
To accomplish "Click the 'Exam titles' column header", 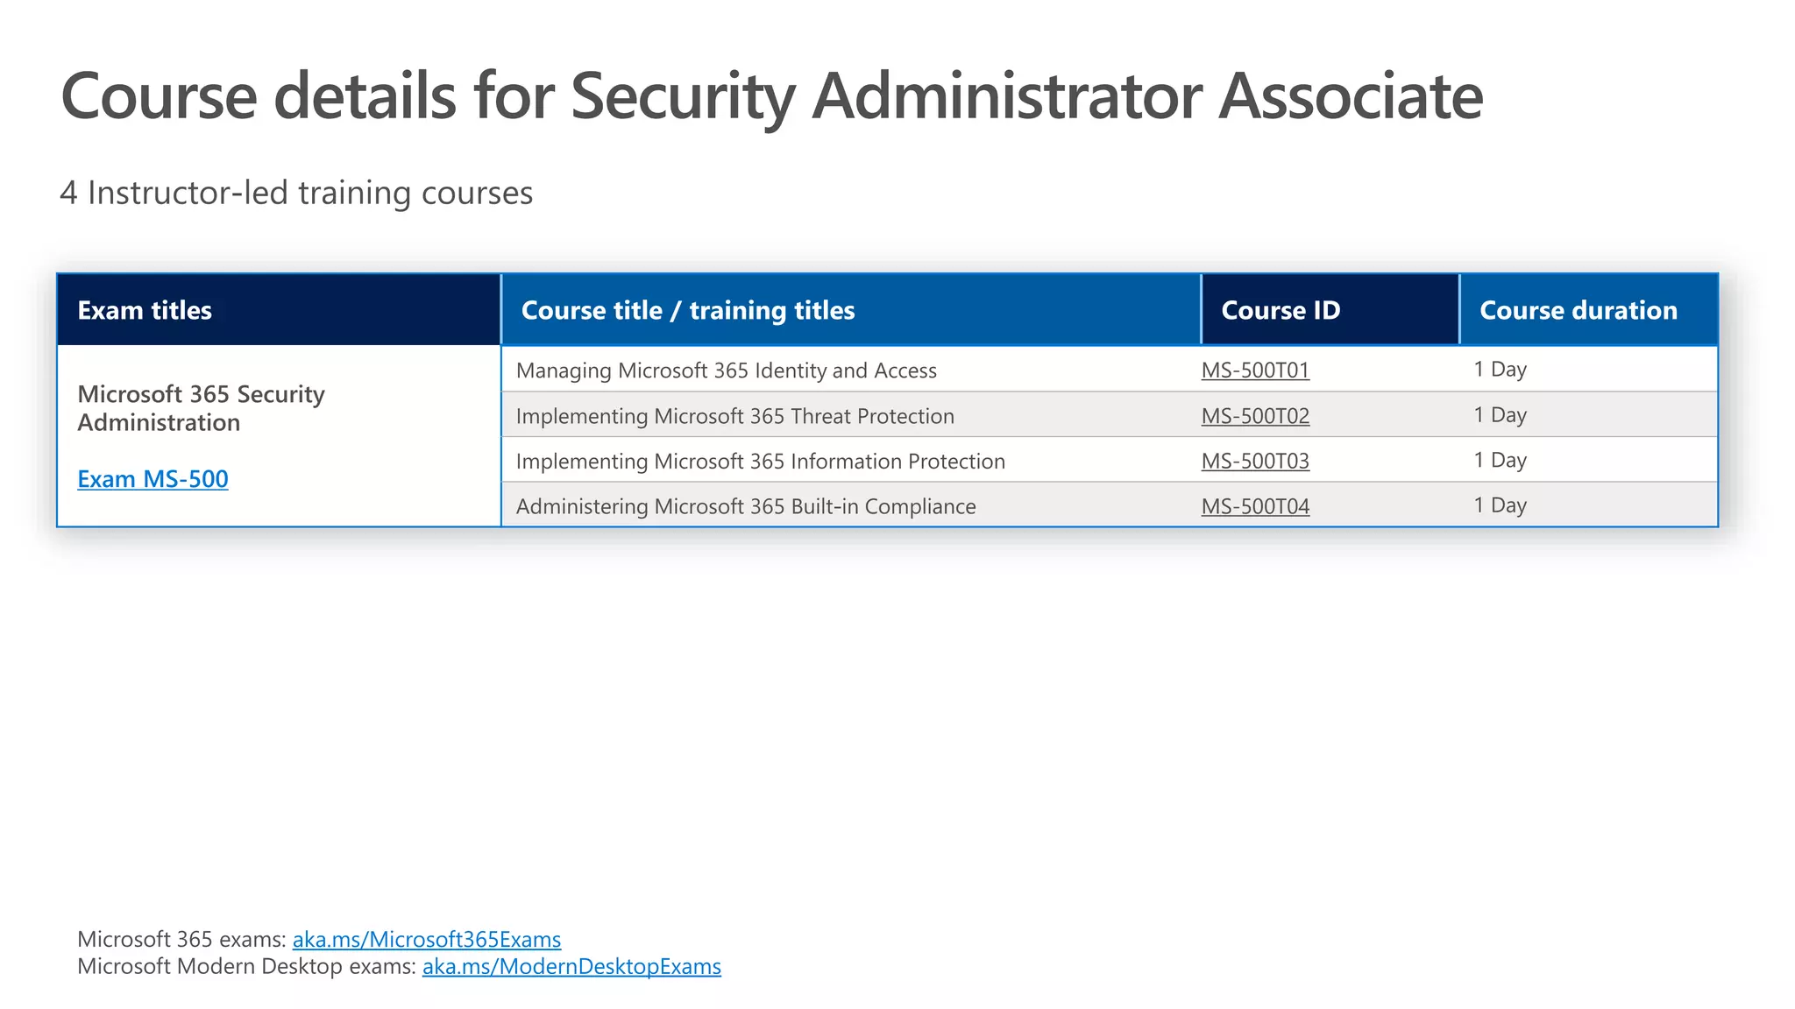I will 279,310.
